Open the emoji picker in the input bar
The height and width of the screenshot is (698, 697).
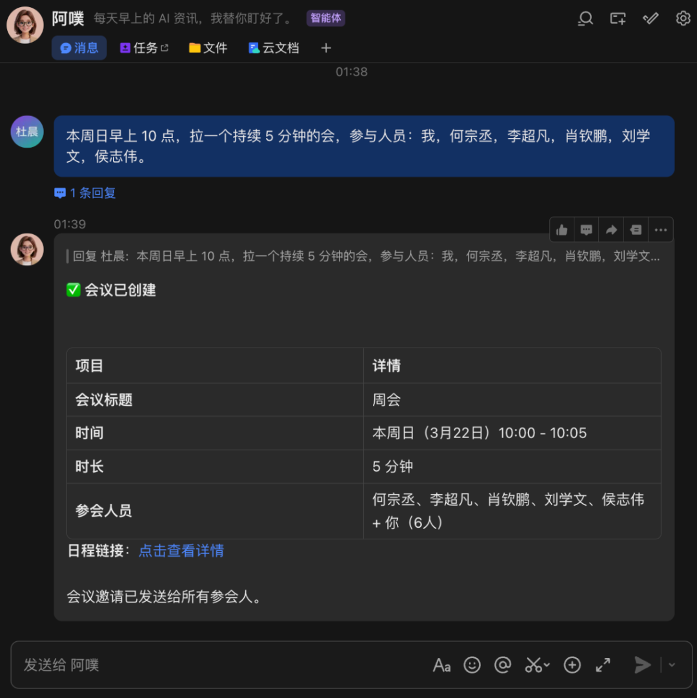[x=472, y=665]
